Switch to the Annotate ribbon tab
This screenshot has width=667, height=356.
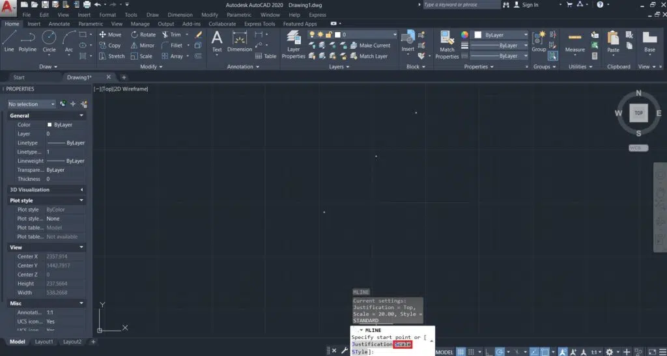click(59, 24)
